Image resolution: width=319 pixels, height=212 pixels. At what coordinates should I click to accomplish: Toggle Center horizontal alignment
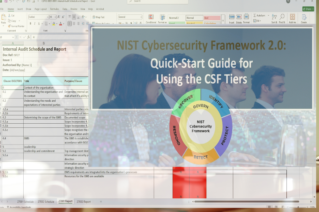(74, 24)
